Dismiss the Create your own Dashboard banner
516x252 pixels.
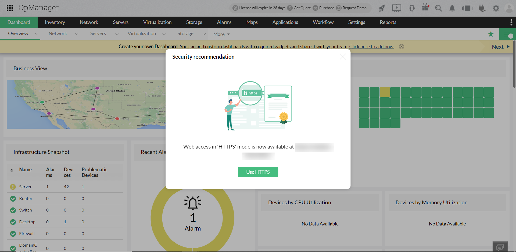click(402, 47)
